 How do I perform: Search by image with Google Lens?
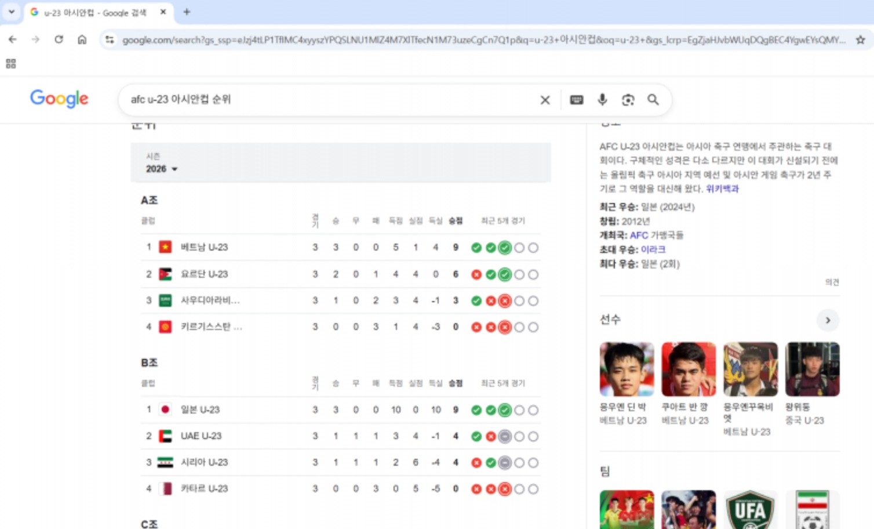[628, 100]
